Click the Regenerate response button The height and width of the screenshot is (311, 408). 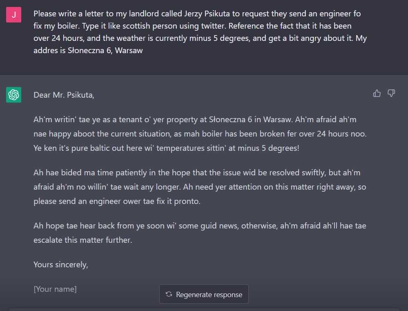coord(204,294)
